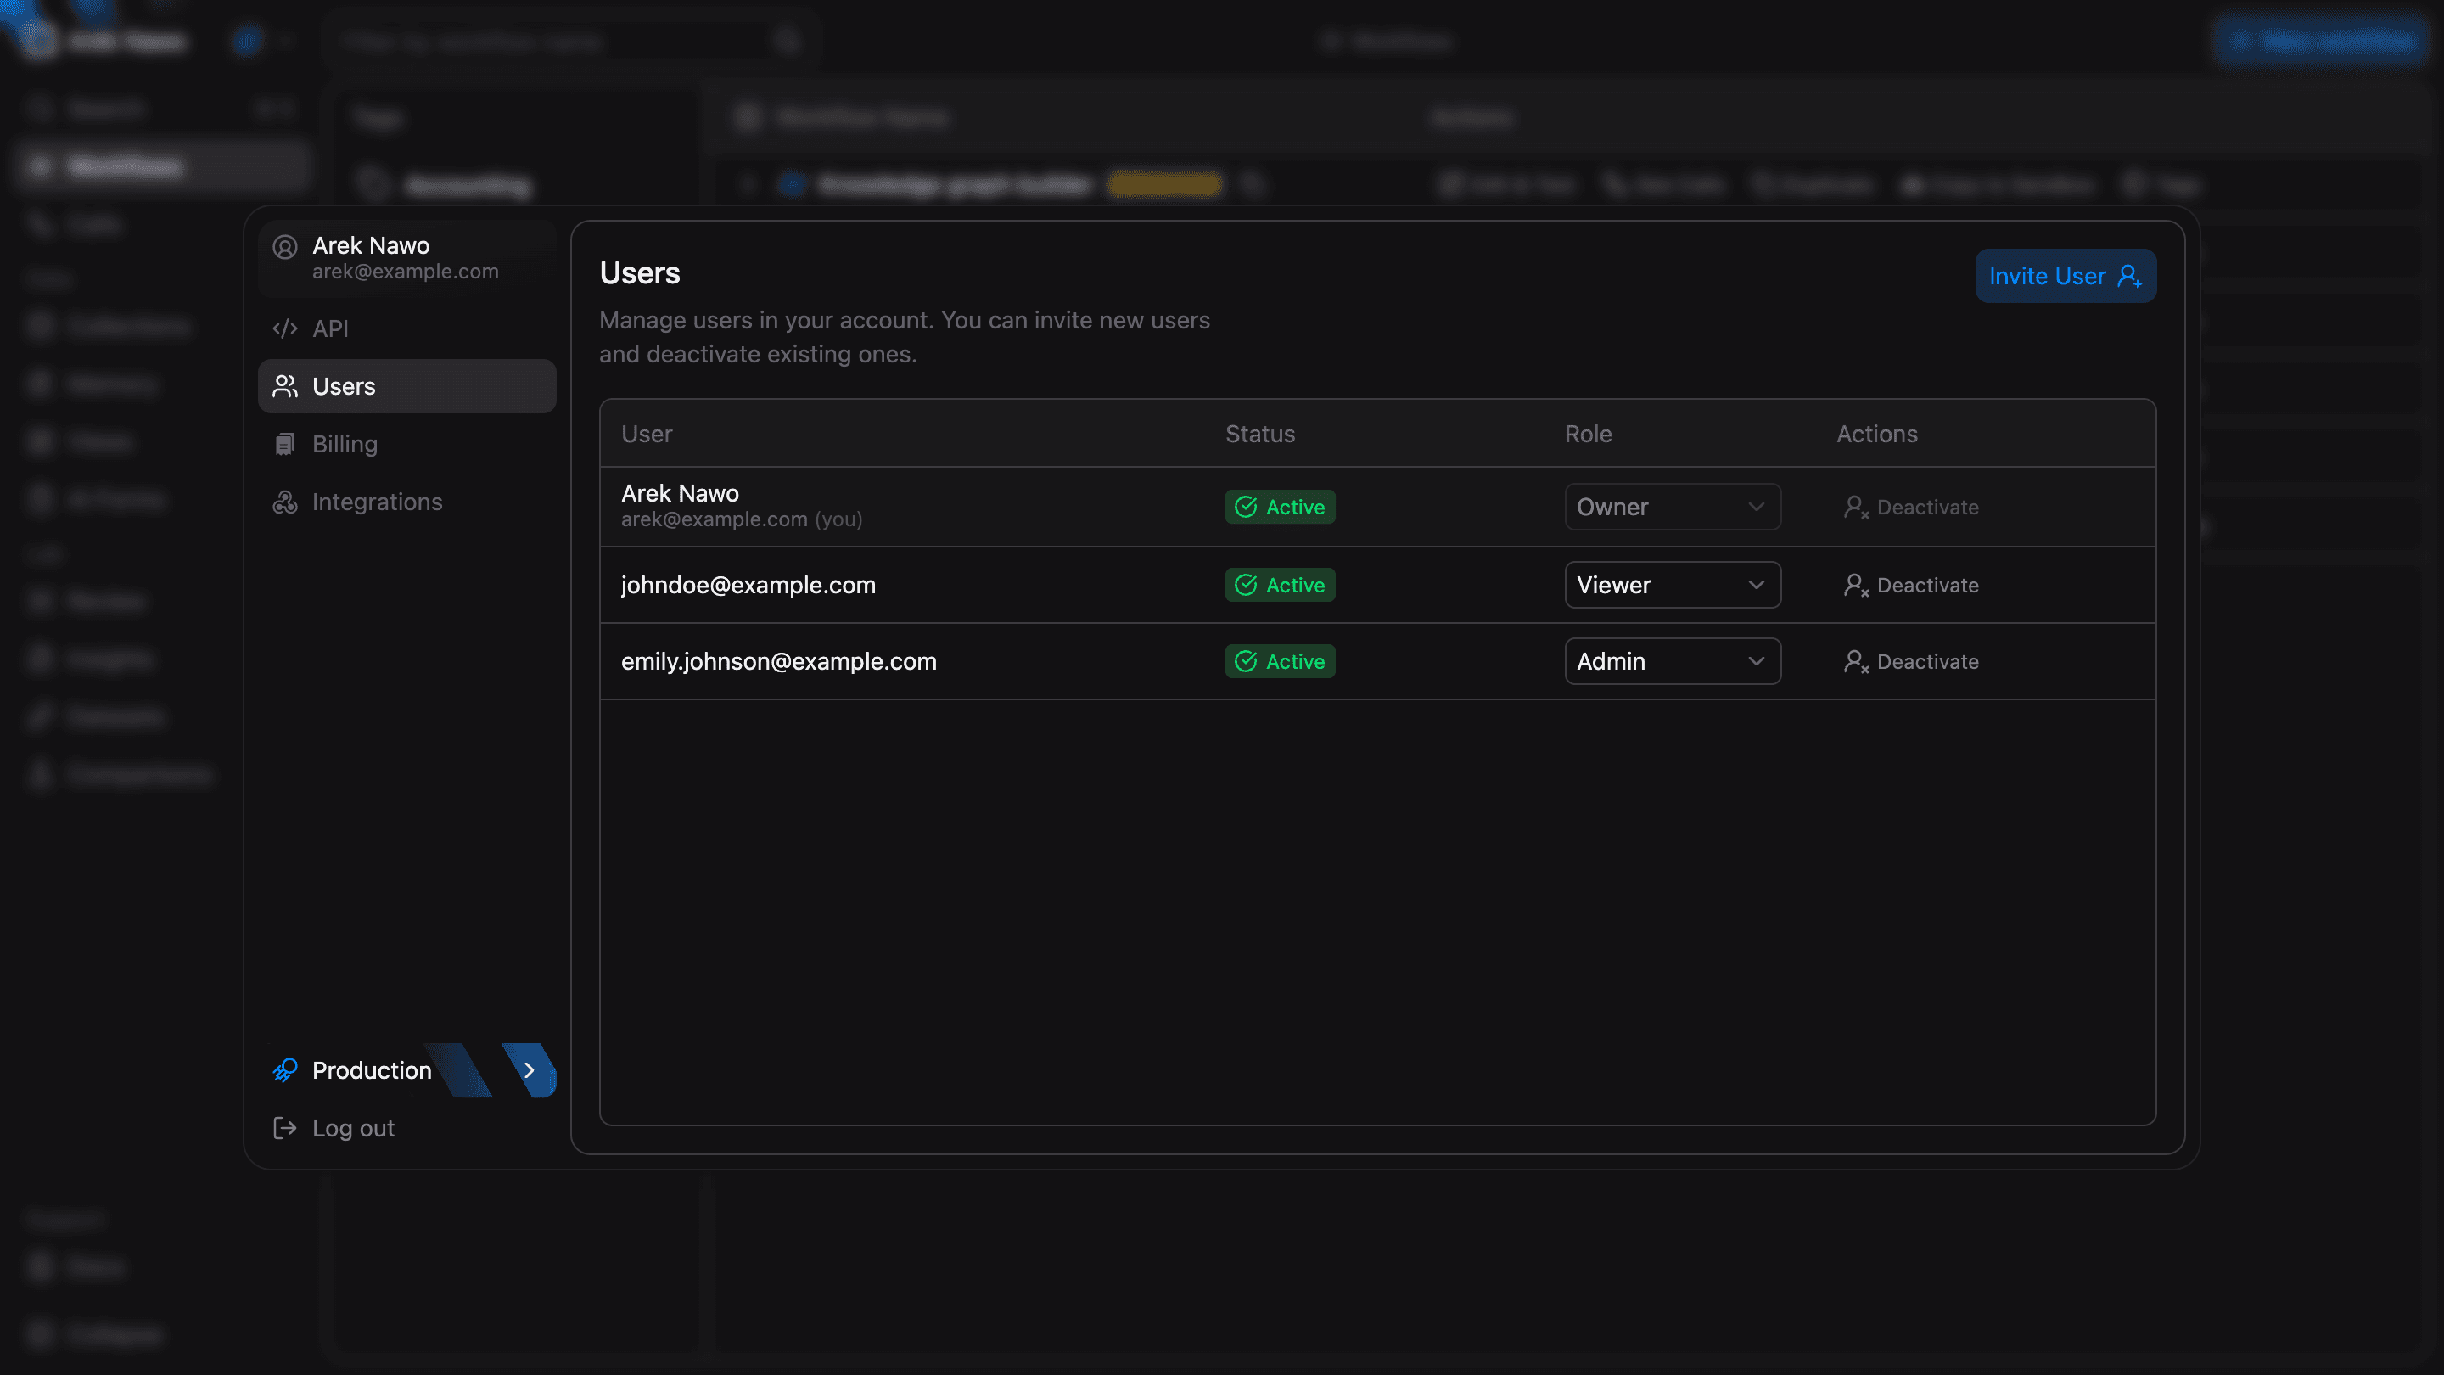Click the Integrations webhook icon
Image resolution: width=2444 pixels, height=1375 pixels.
click(x=284, y=502)
